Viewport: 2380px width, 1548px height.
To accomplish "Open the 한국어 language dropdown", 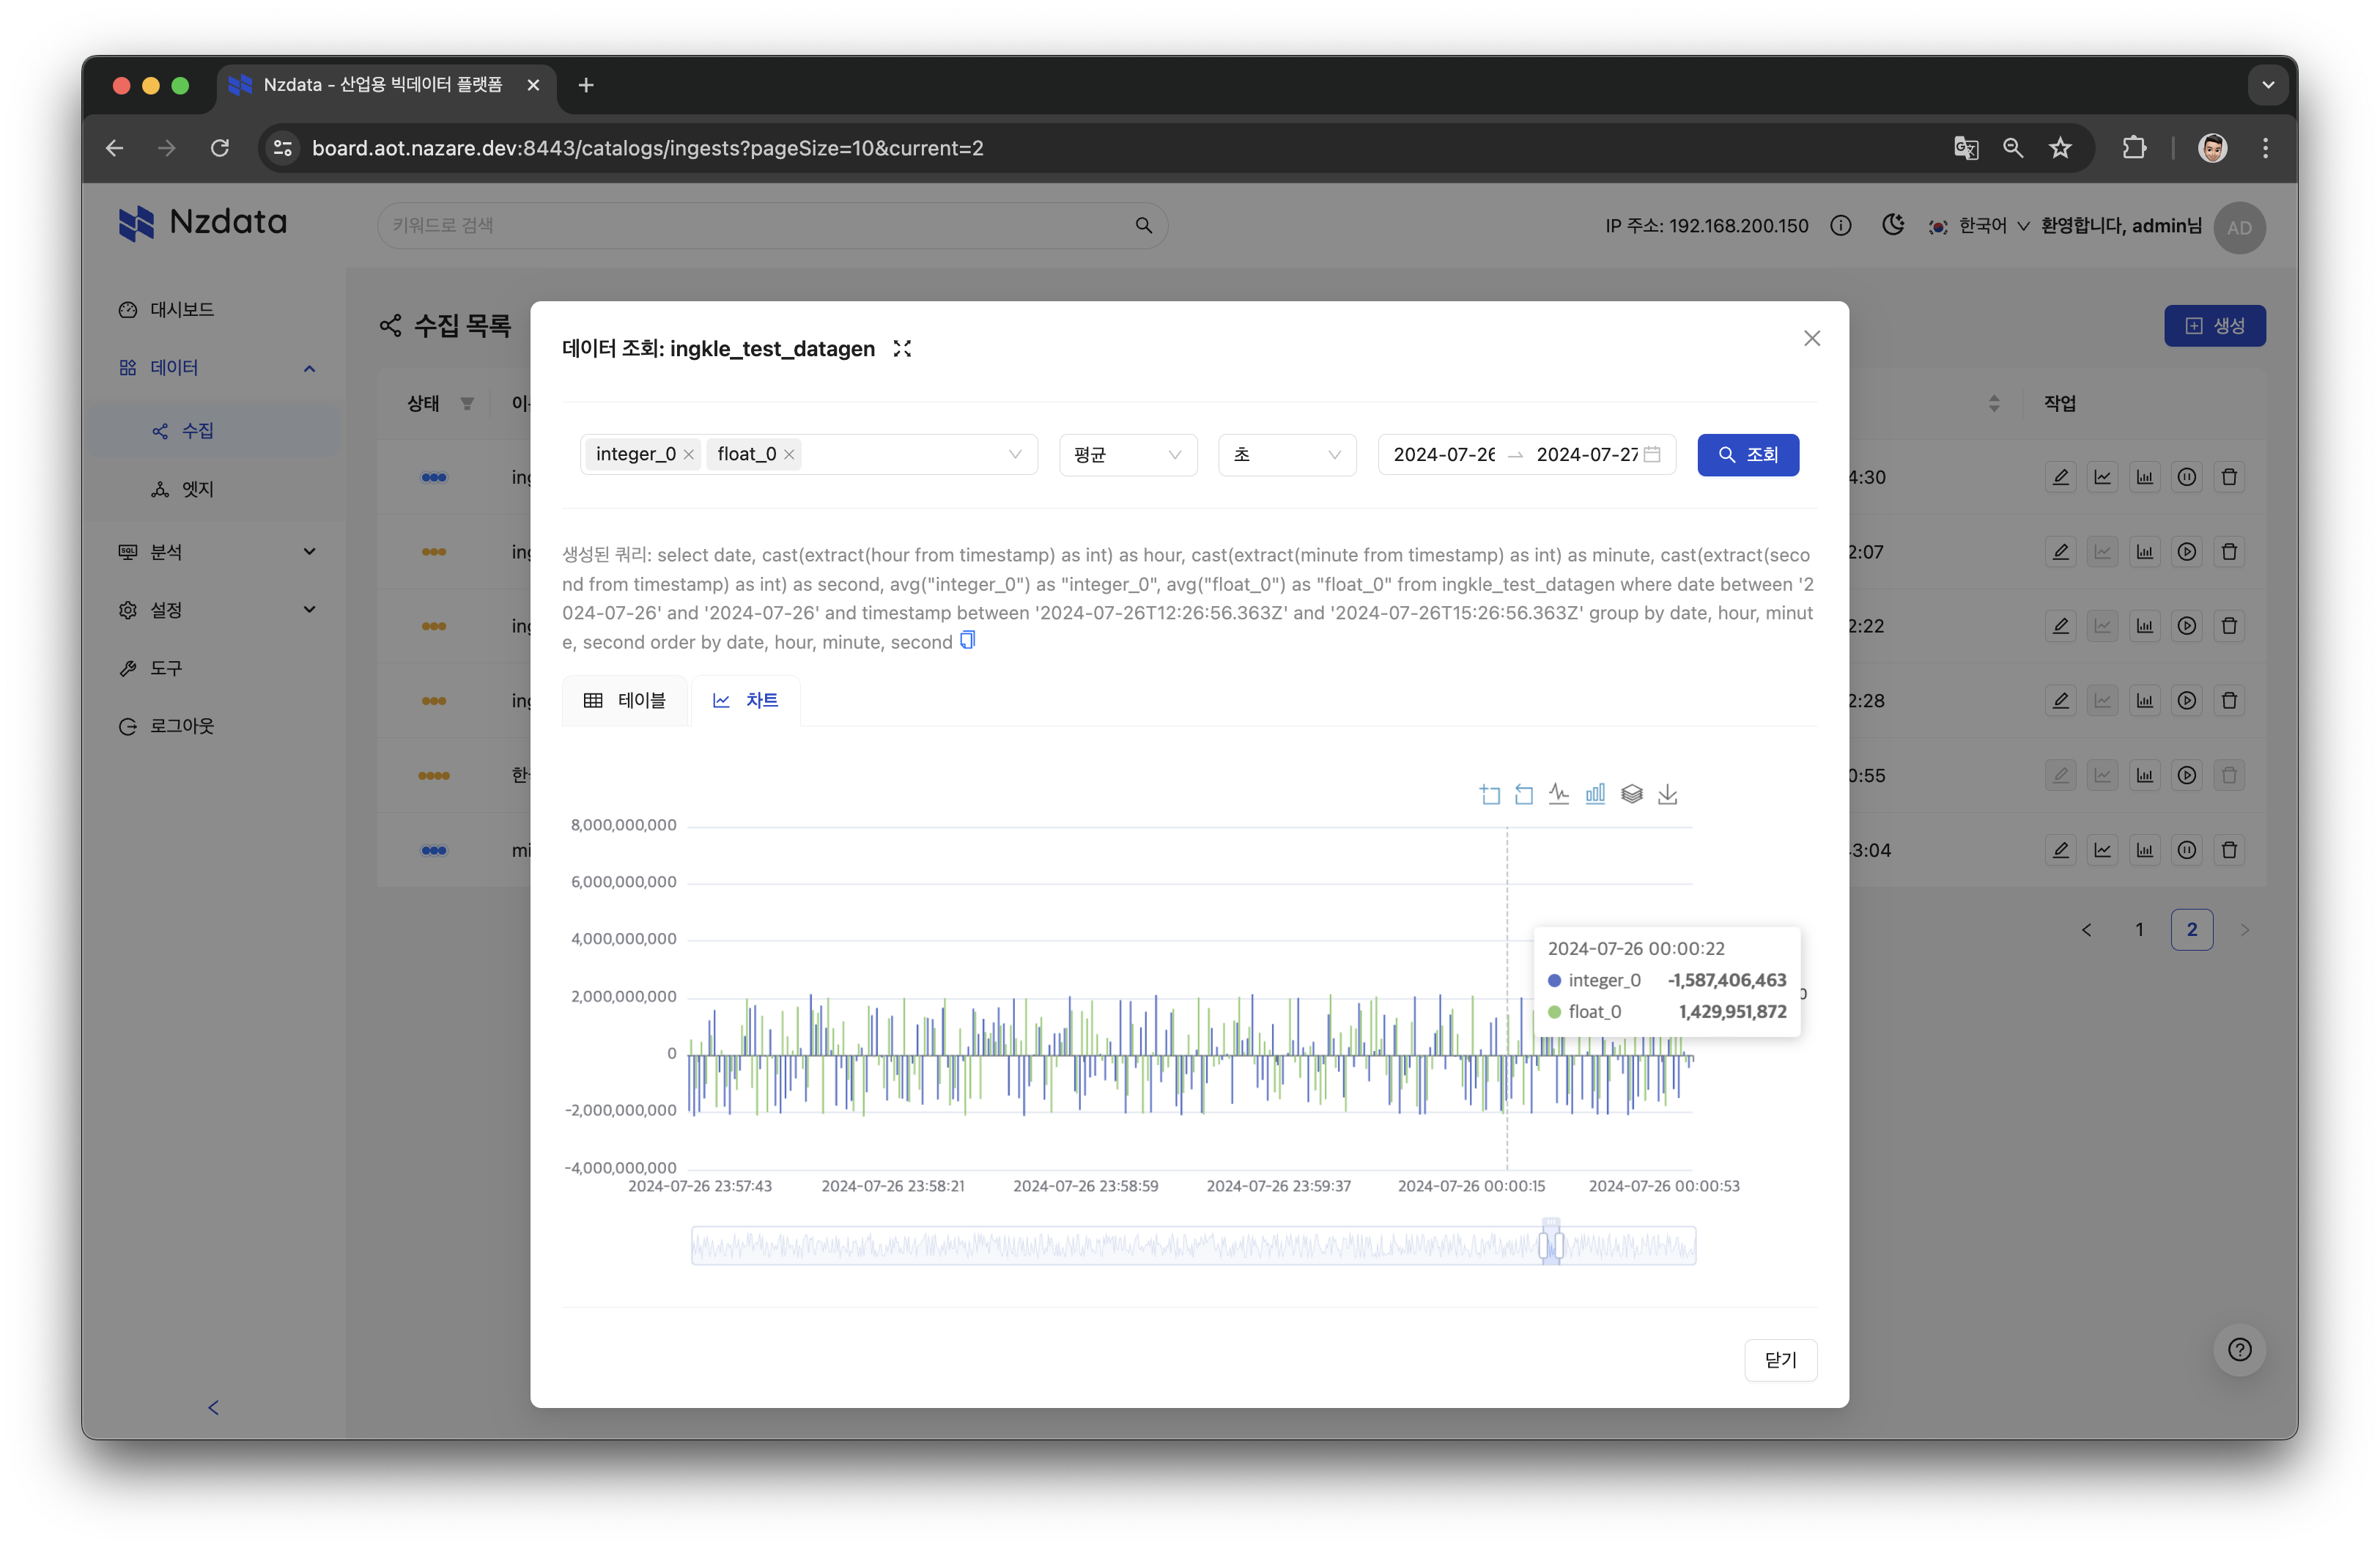I will click(1981, 226).
